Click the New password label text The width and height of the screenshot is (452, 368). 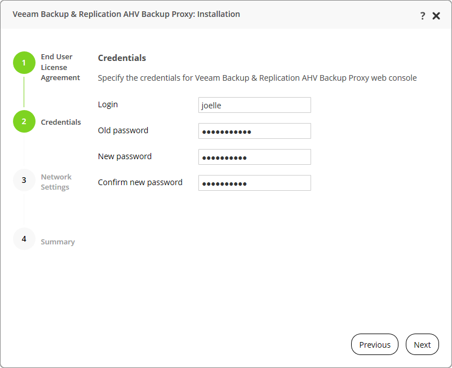coord(125,156)
